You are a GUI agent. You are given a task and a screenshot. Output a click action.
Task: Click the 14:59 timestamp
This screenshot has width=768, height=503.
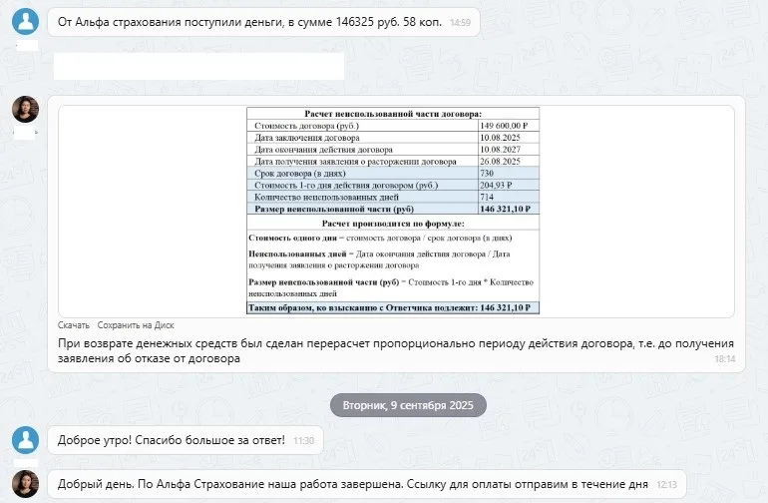(460, 23)
